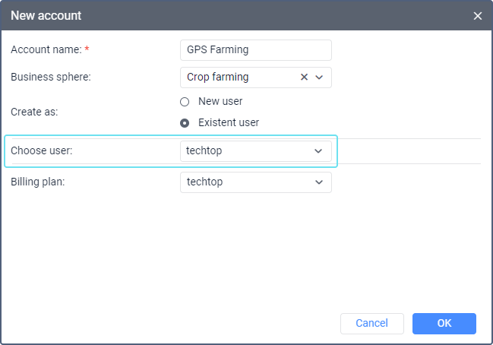
Task: Select the Existent user radio button
Action: pos(185,122)
